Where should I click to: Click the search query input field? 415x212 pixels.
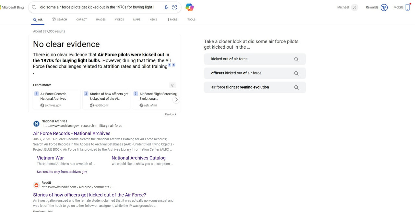click(x=96, y=7)
